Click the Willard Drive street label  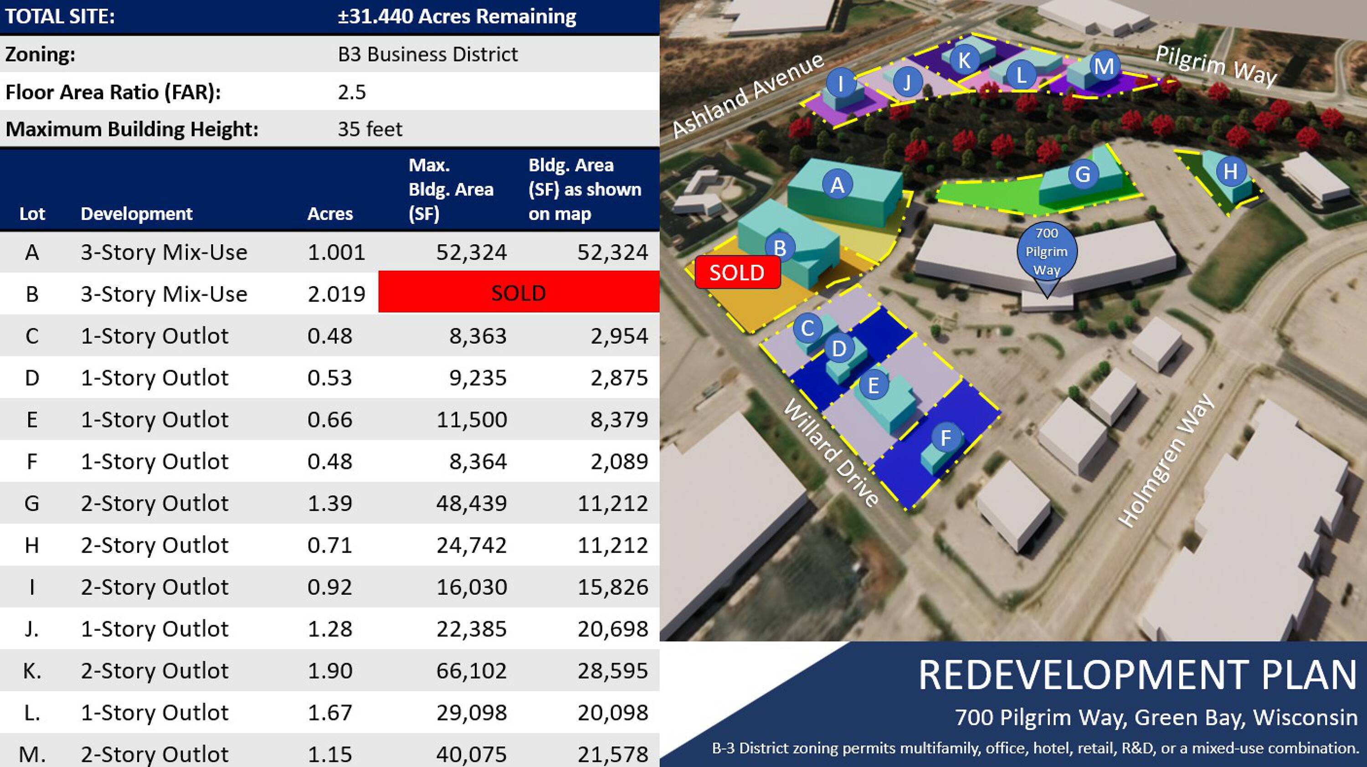tap(832, 453)
